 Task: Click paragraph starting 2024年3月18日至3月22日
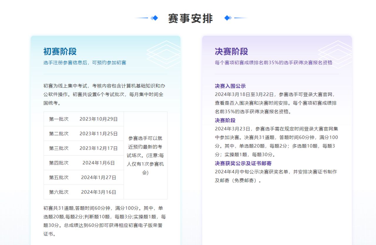(276, 103)
